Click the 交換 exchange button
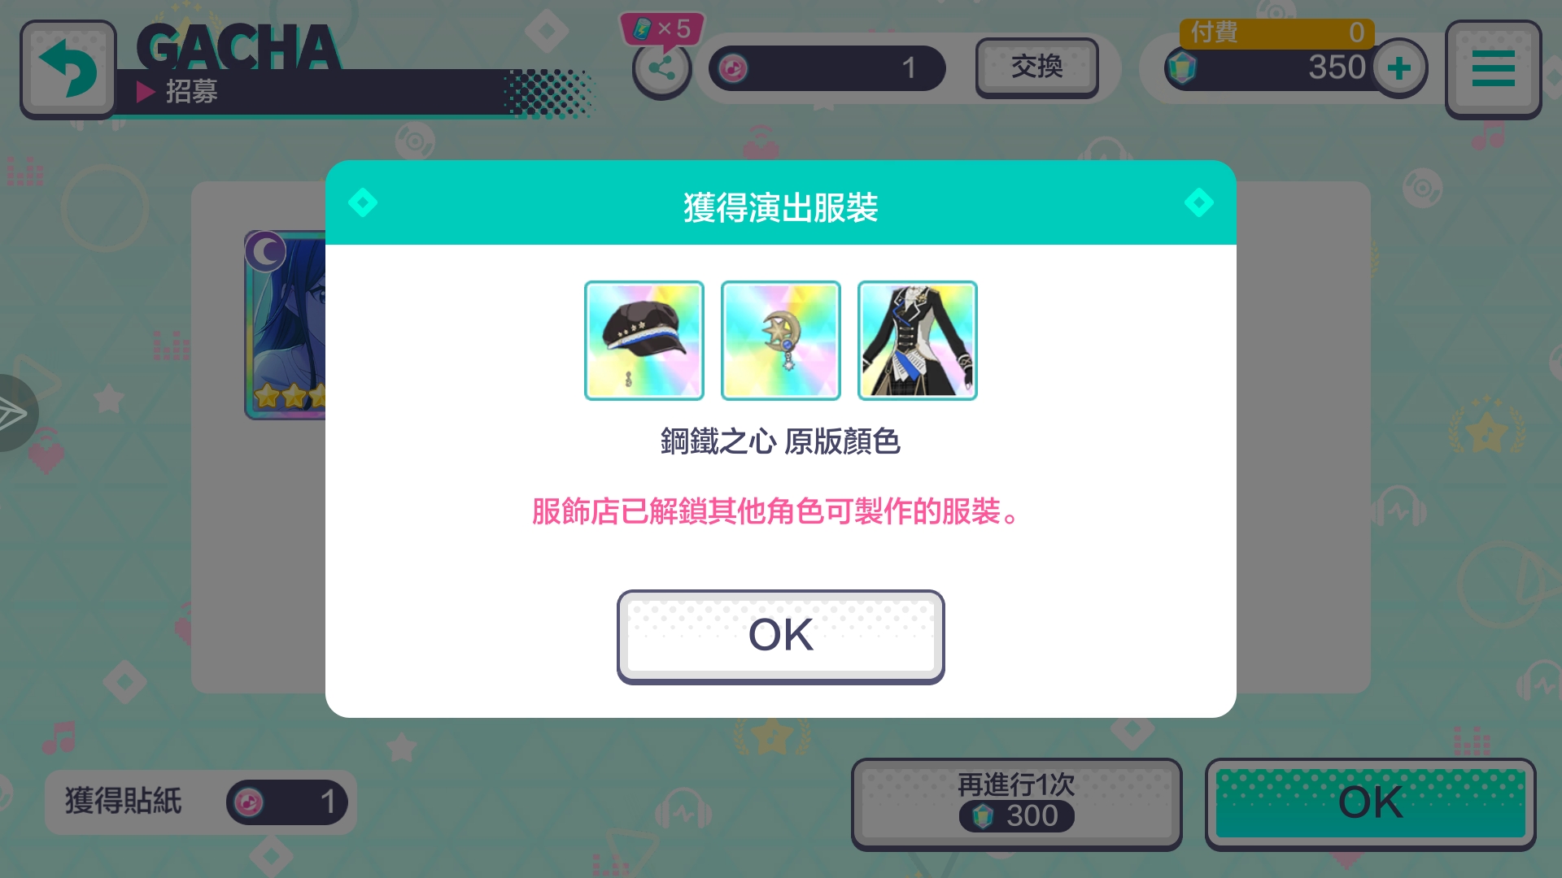Image resolution: width=1562 pixels, height=878 pixels. (x=1037, y=67)
